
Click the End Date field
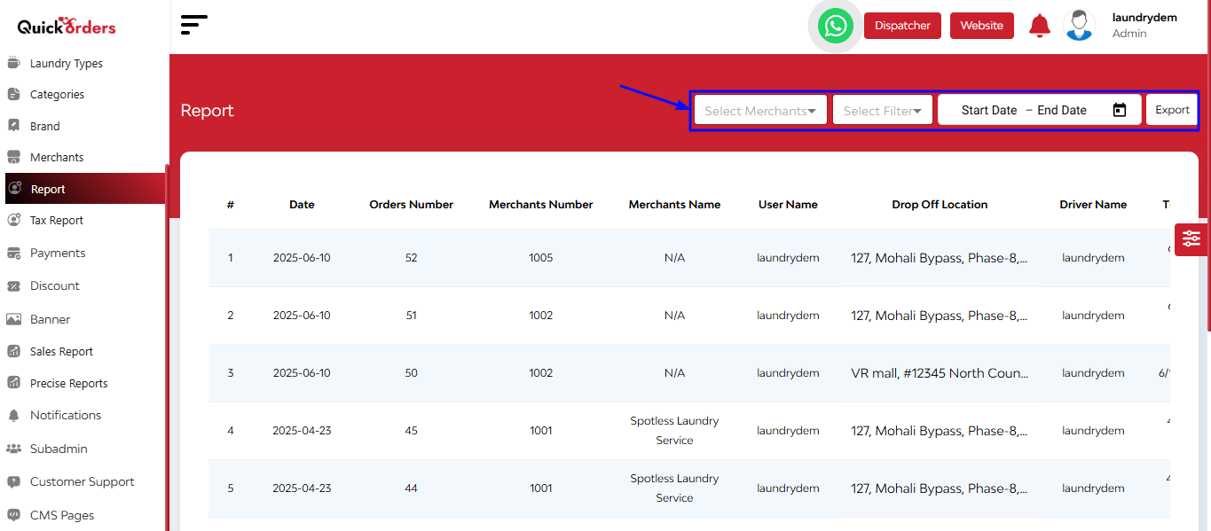[x=1062, y=110]
